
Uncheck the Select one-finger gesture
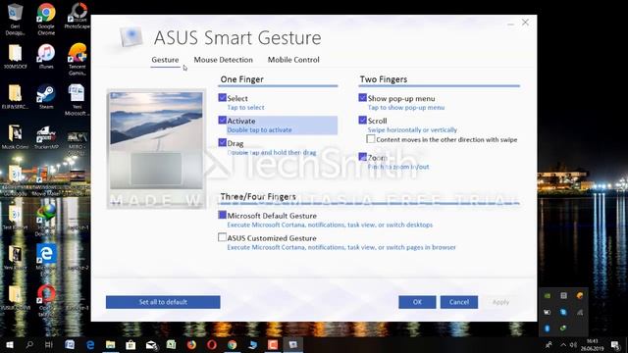[x=223, y=98]
